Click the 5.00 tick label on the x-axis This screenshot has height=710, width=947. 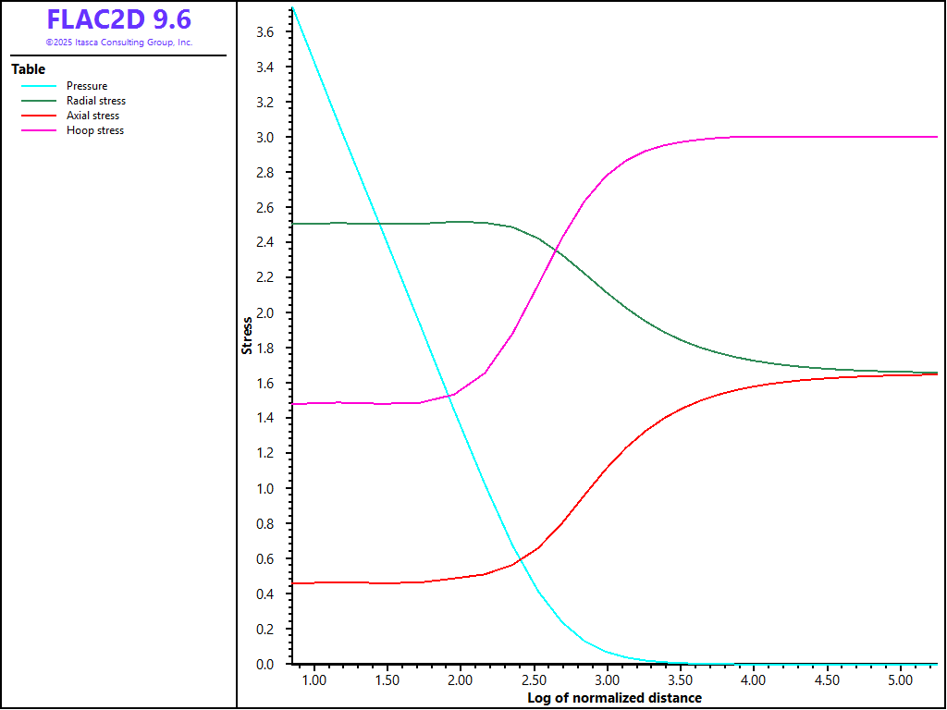[x=900, y=680]
